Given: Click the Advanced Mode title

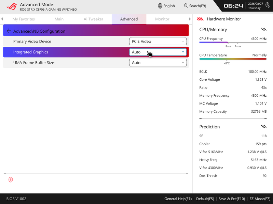Looking at the screenshot, I should 36,4.
